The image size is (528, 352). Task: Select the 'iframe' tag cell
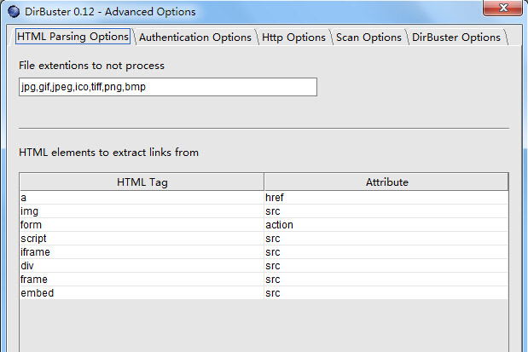point(142,251)
